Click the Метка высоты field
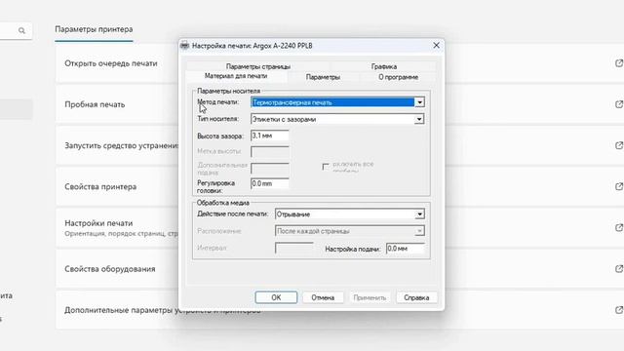The height and width of the screenshot is (351, 624). tap(270, 152)
